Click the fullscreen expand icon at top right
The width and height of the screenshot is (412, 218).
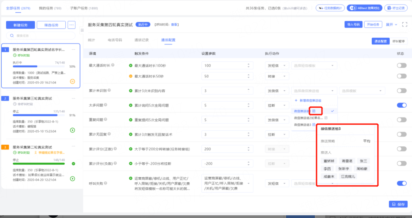coord(405,24)
